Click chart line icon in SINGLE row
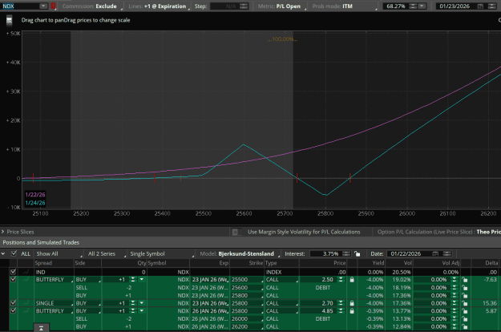The width and height of the screenshot is (501, 332). pyautogui.click(x=26, y=303)
